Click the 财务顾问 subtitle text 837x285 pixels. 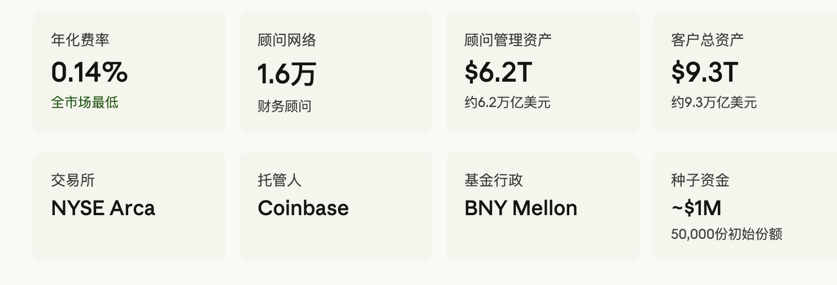click(285, 106)
